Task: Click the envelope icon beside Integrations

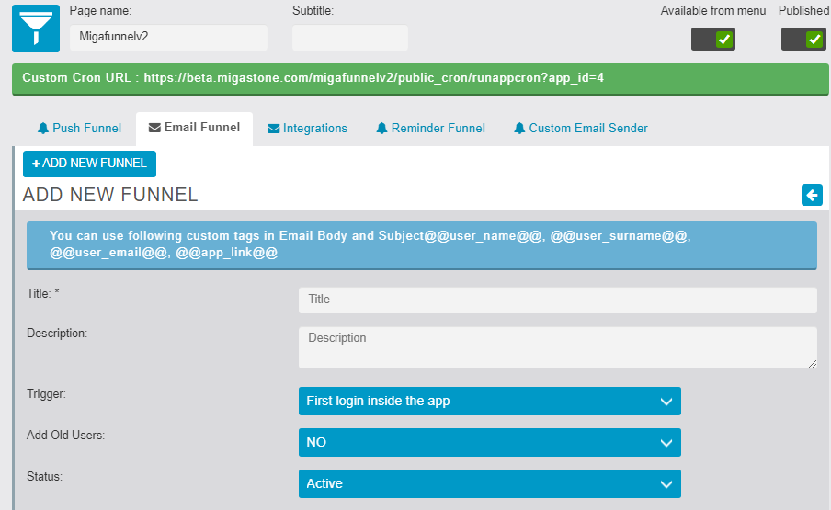Action: [x=273, y=129]
